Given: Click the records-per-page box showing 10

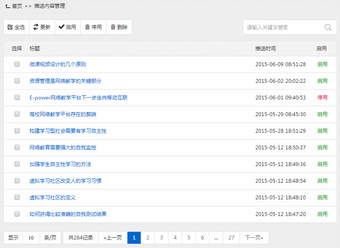Looking at the screenshot, I should [x=31, y=238].
